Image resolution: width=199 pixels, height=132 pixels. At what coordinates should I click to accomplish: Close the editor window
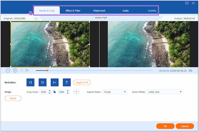(x=193, y=3)
